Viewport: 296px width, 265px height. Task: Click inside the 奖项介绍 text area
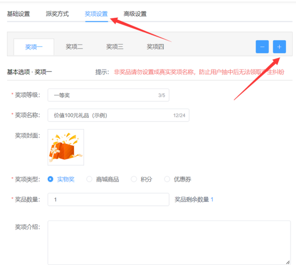pyautogui.click(x=169, y=243)
